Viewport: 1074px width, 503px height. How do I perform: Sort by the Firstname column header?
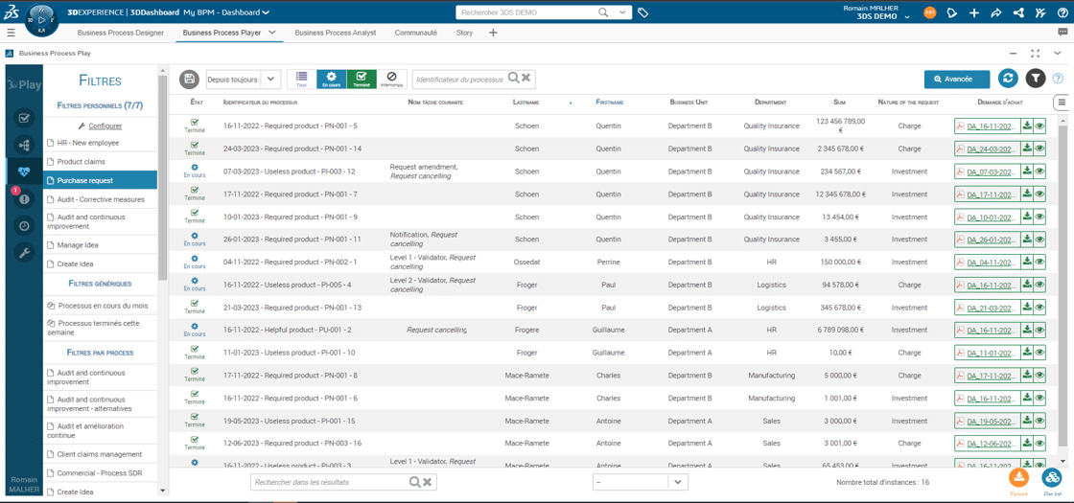(610, 102)
